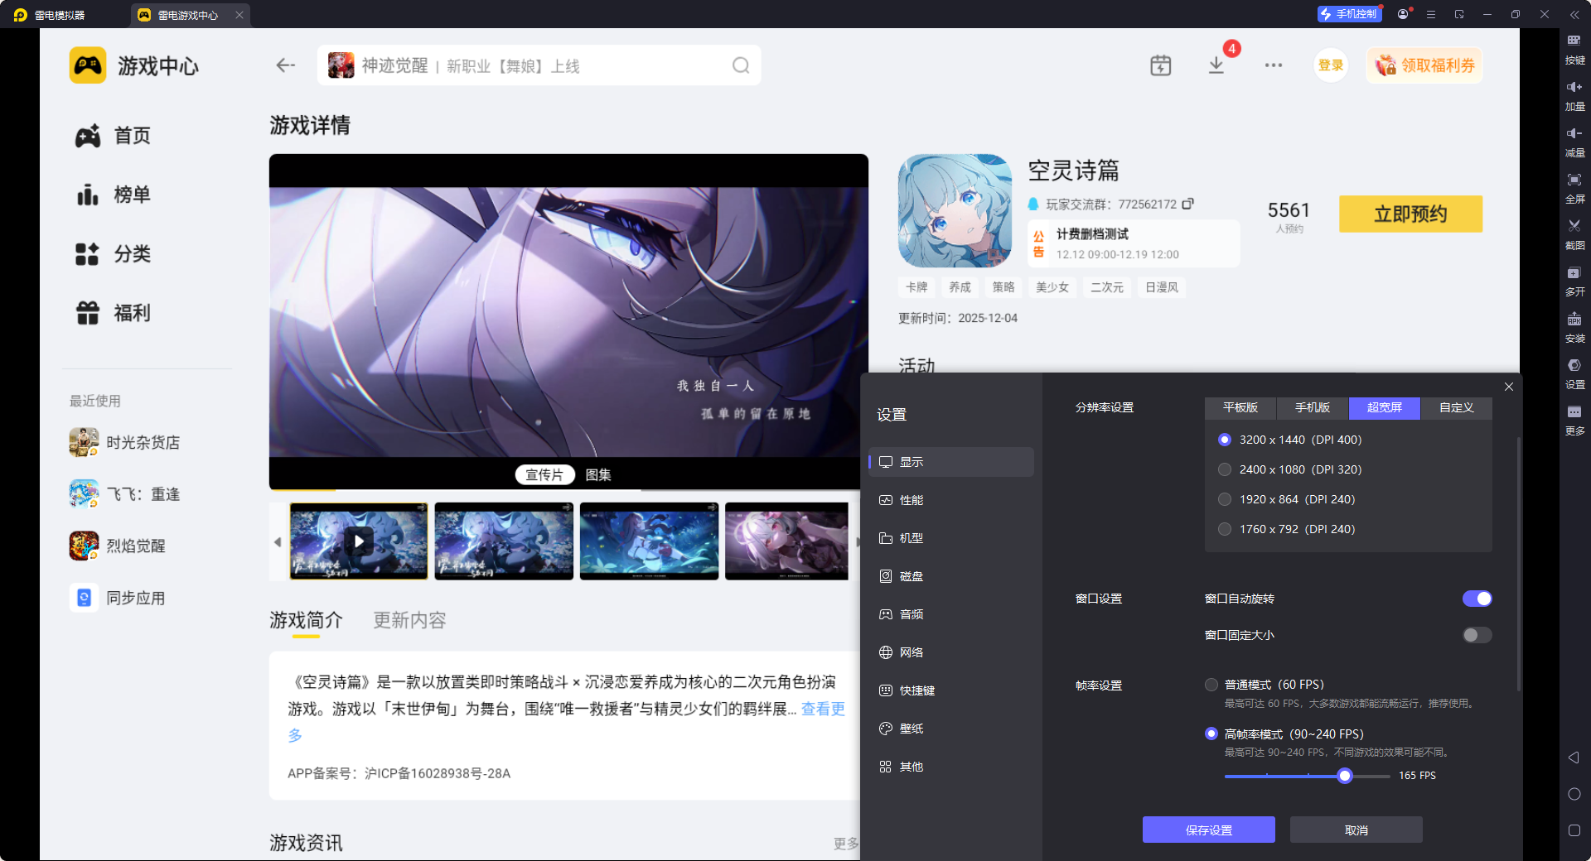Screen dimensions: 1591x861
Task: Switch to the 性能 performance settings
Action: tap(912, 499)
